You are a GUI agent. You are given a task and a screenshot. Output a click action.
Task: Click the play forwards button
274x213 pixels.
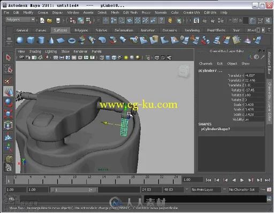coord(242,180)
